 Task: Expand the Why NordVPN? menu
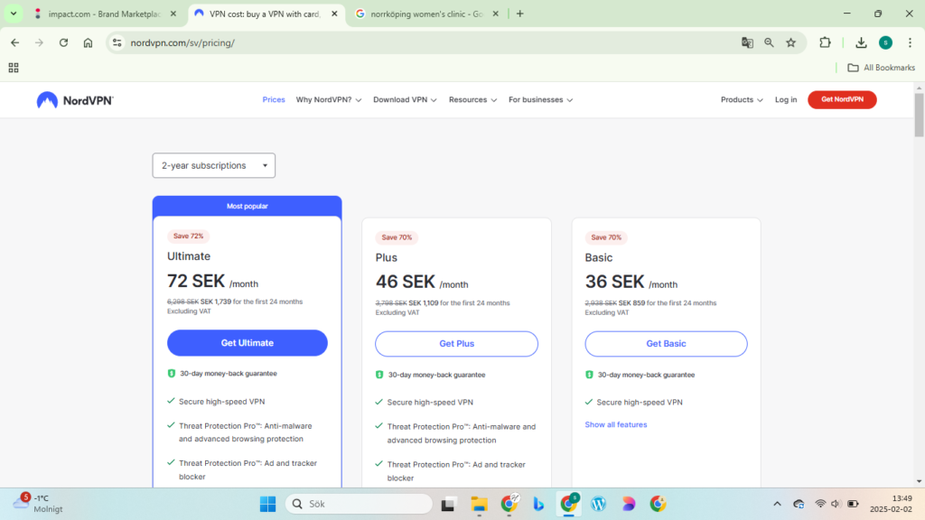[329, 99]
